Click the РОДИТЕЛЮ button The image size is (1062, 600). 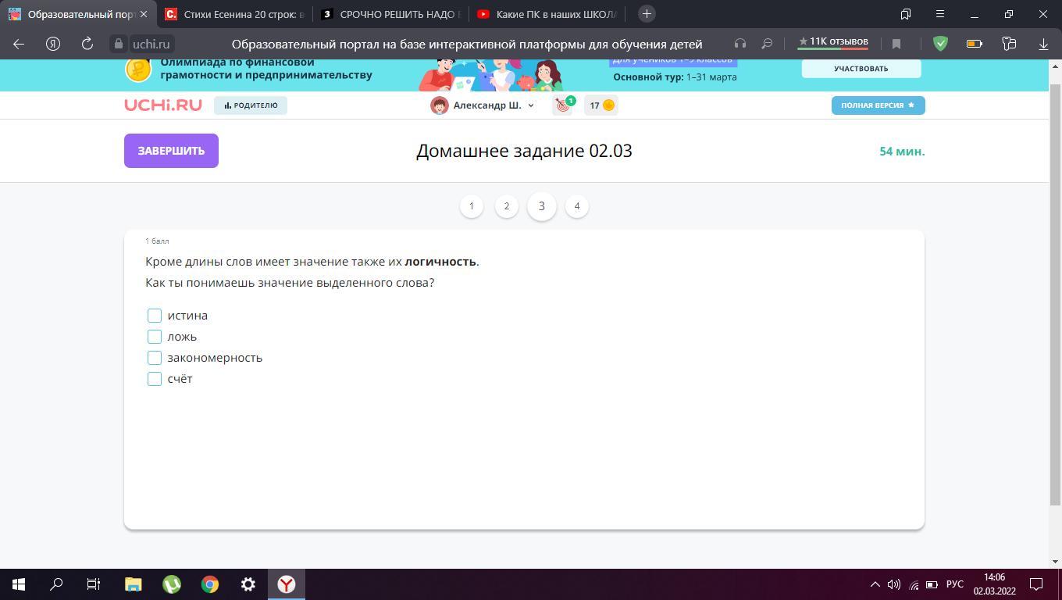(x=251, y=105)
